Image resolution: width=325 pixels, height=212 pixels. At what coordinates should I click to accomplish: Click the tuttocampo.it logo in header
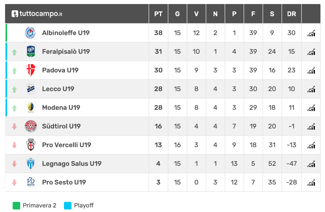(x=37, y=14)
